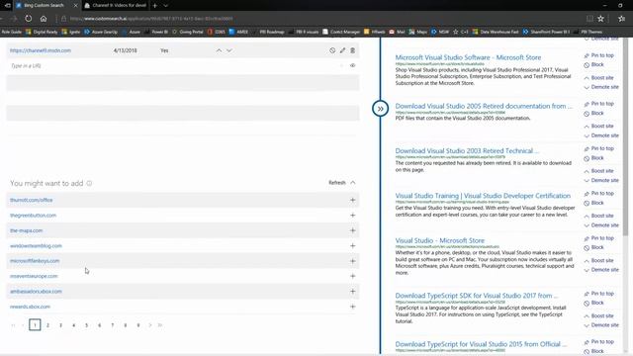
Task: Demote site for Visual Studio 2005 Retired documentation
Action: tap(601, 135)
